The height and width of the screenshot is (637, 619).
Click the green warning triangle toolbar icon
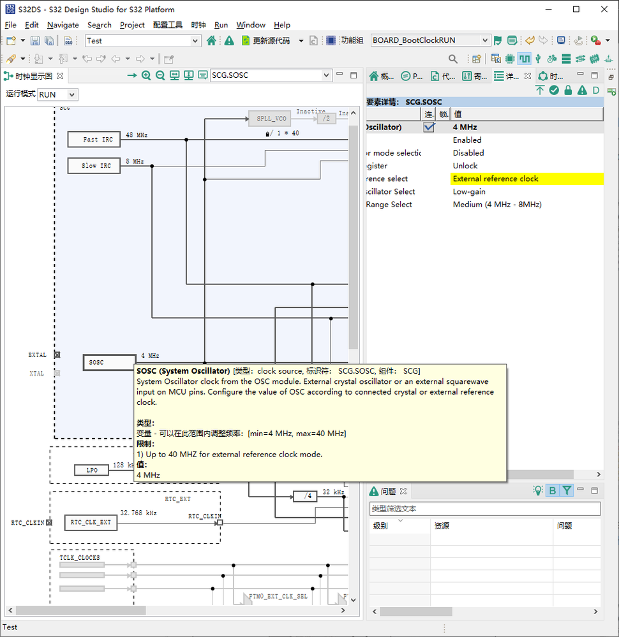pos(229,41)
